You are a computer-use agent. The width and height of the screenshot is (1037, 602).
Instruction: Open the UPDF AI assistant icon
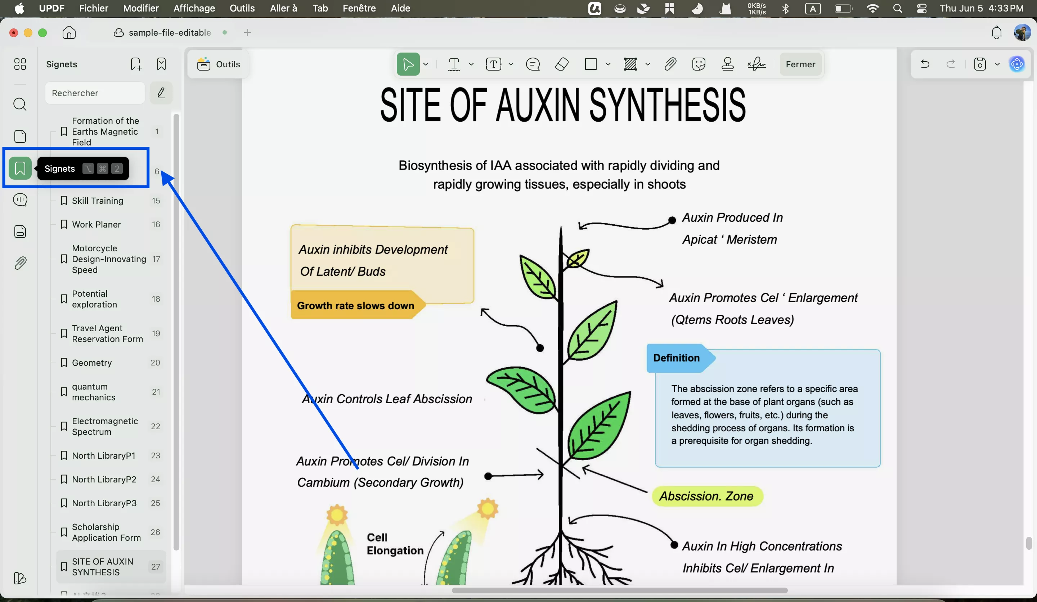click(1016, 64)
